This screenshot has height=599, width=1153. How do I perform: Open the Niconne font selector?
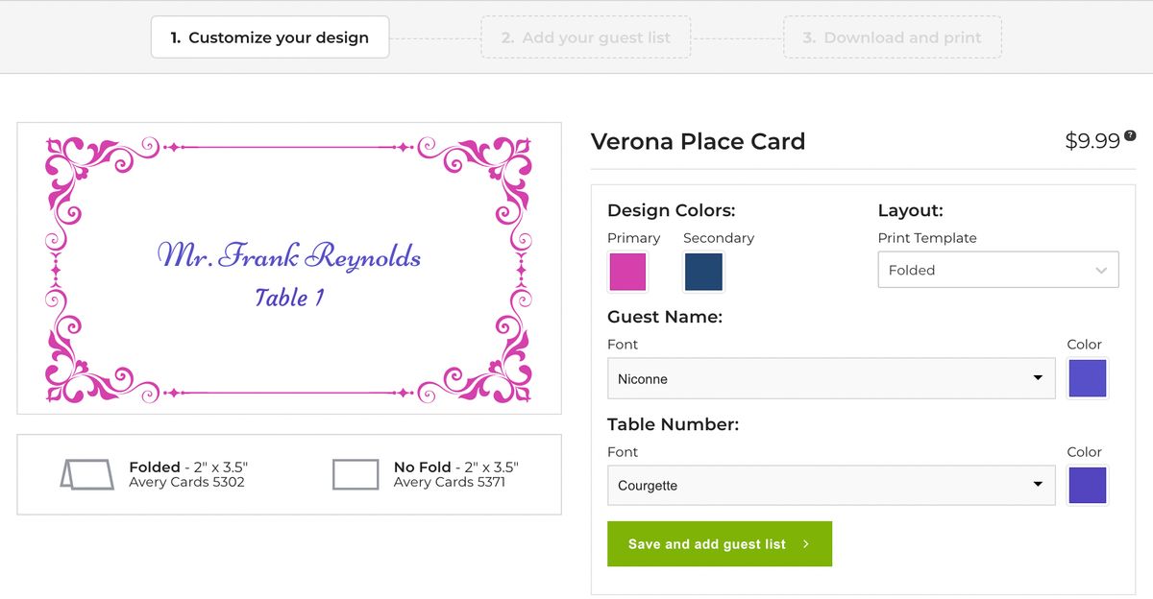[830, 378]
